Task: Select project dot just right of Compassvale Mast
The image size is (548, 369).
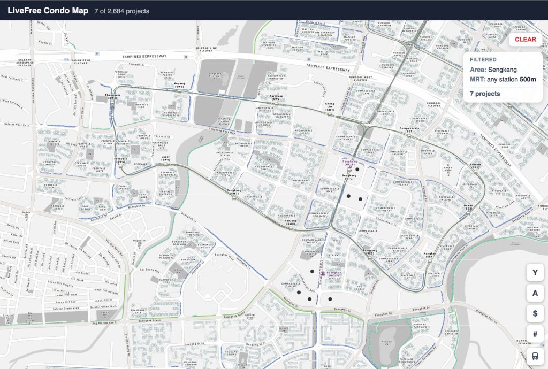Action: tap(348, 196)
